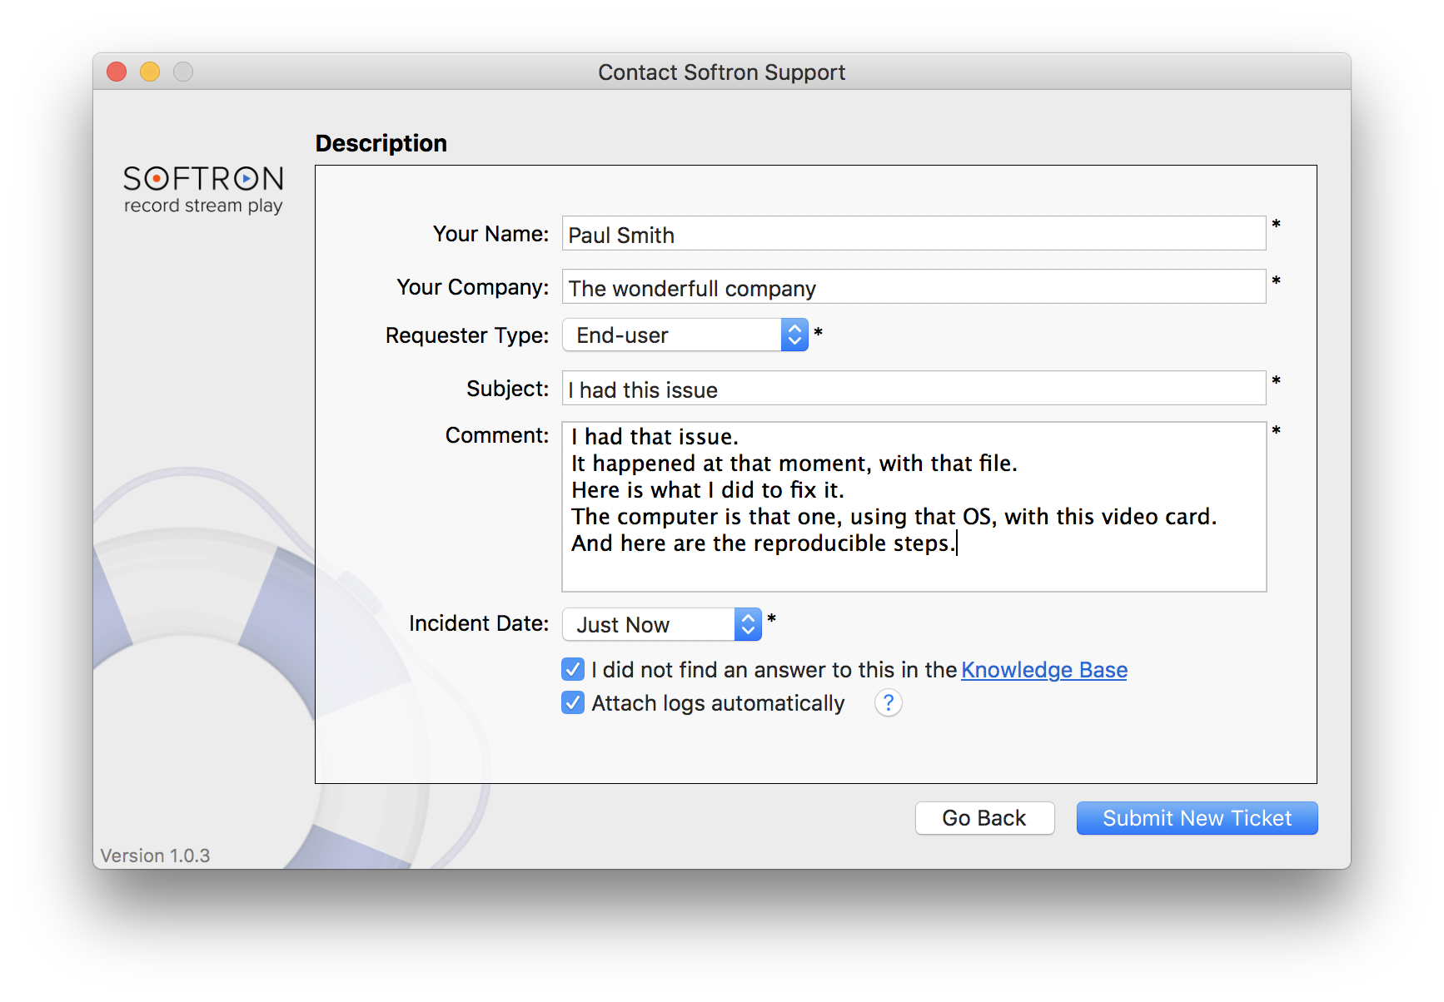Click the Subject label
This screenshot has height=1002, width=1444.
click(507, 389)
